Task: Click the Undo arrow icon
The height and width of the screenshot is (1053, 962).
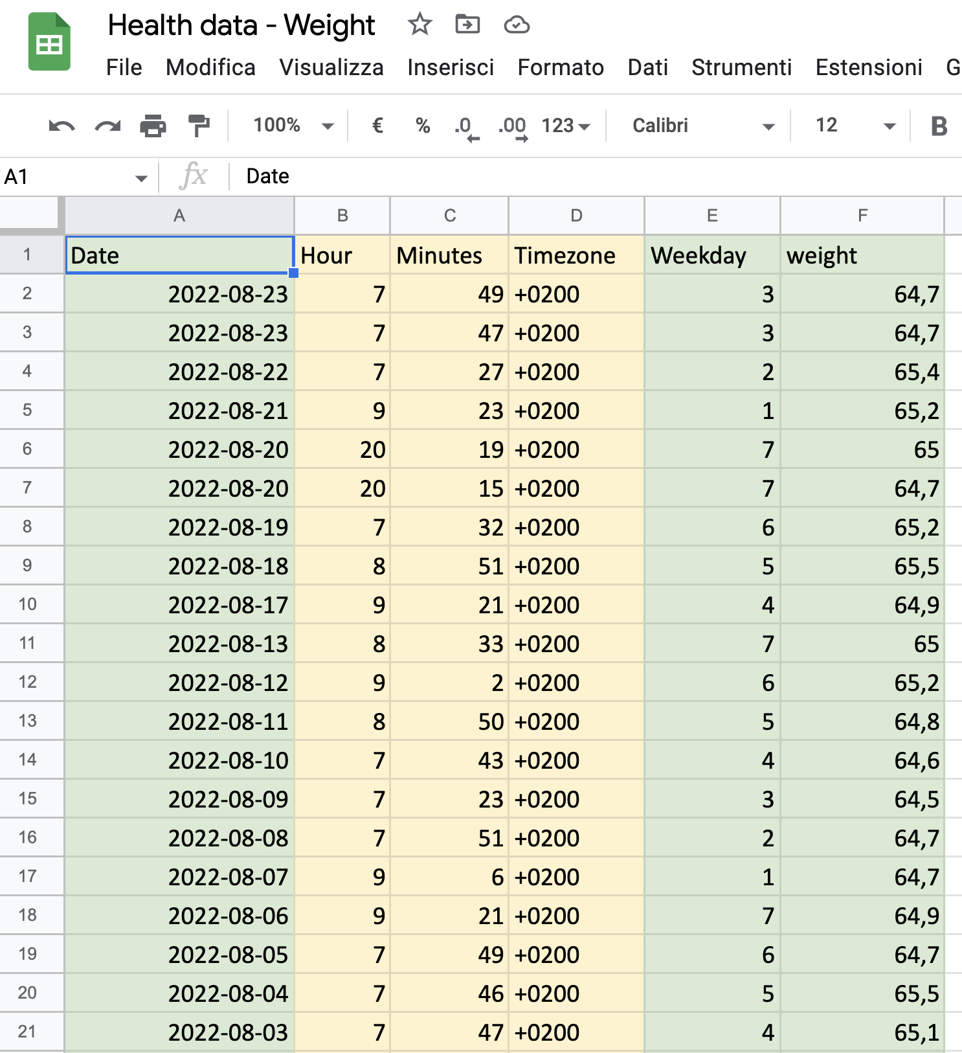Action: click(x=62, y=126)
